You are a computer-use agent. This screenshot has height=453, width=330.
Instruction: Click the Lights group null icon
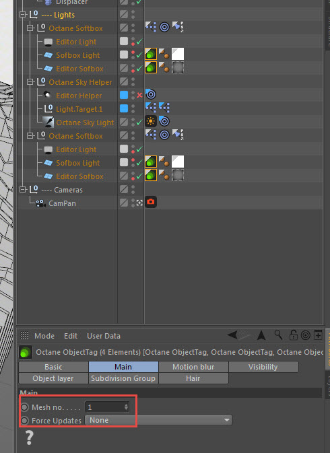pyautogui.click(x=34, y=14)
